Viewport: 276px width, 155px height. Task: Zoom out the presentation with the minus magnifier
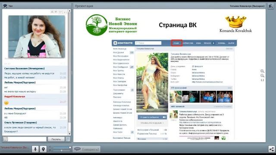click(x=262, y=76)
